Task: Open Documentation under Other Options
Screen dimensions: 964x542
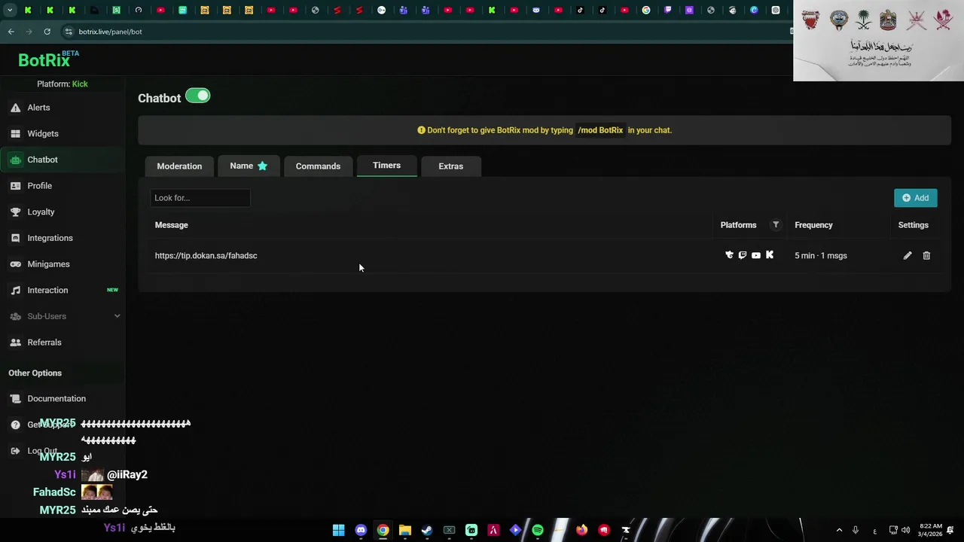Action: click(x=56, y=399)
